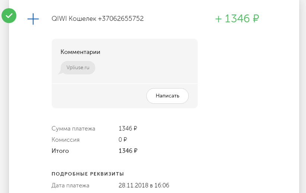Click the Комментарии heading

80,52
